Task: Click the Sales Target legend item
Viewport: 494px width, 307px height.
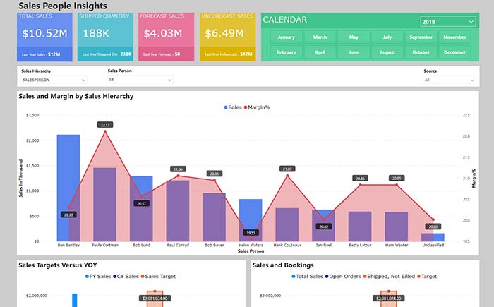Action: (x=158, y=277)
